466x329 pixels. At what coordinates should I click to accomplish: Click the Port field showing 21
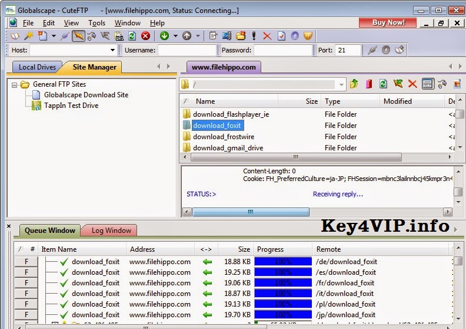click(x=348, y=50)
